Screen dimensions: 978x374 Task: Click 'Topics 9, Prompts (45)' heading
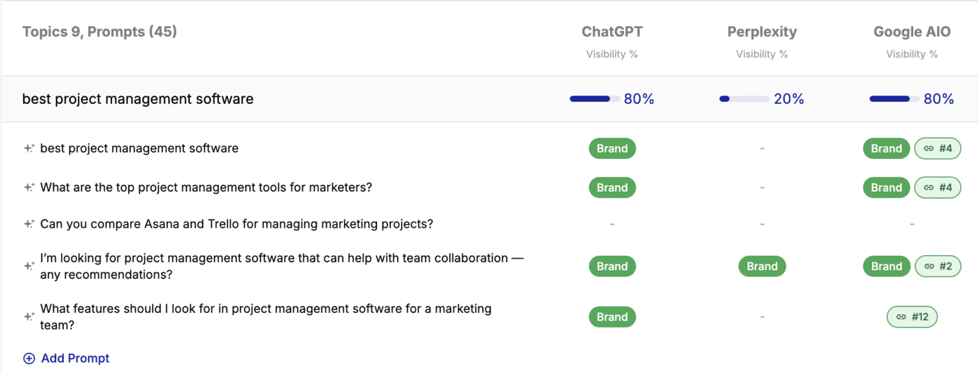tap(99, 32)
